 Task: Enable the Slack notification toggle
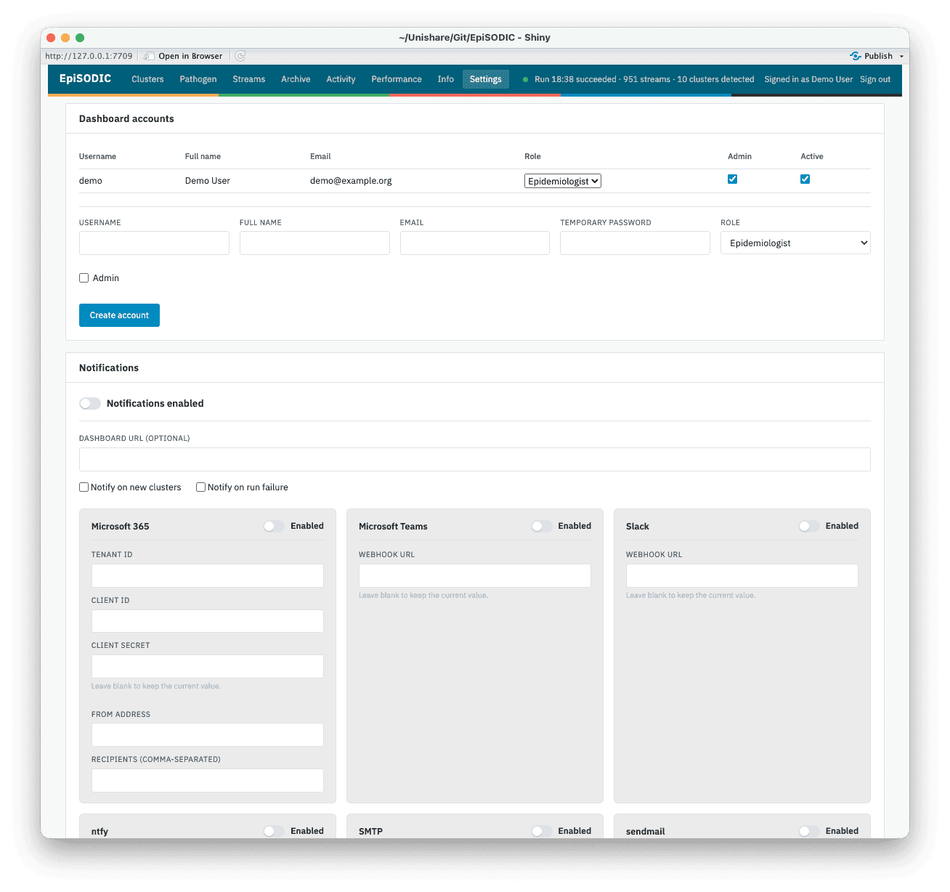pos(808,526)
